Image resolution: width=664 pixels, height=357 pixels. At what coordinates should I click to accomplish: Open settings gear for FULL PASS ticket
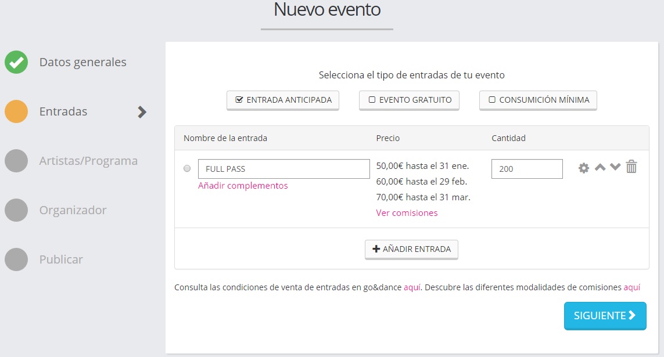tap(584, 168)
